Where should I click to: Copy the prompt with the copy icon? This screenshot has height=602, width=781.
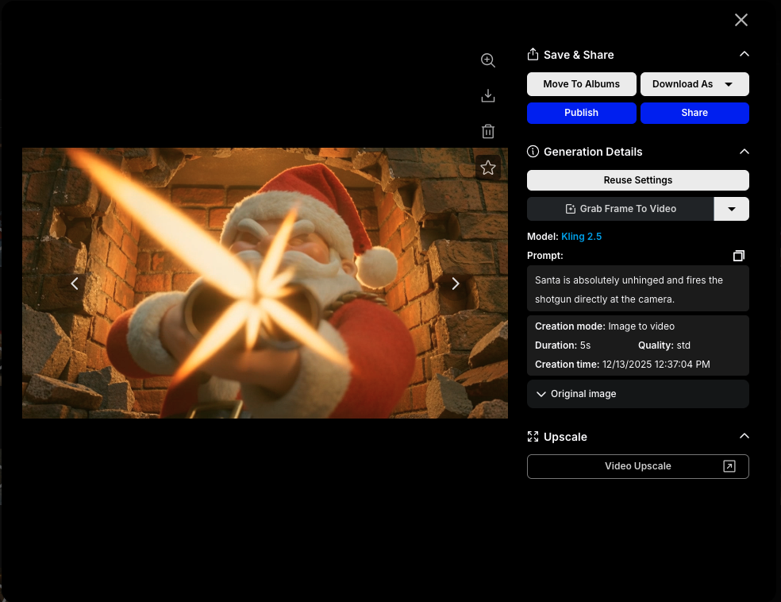pos(739,256)
